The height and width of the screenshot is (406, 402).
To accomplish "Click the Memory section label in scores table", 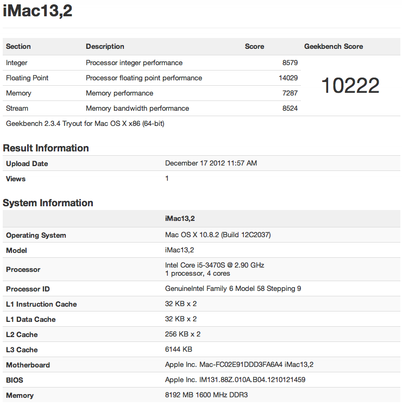I will click(x=18, y=93).
